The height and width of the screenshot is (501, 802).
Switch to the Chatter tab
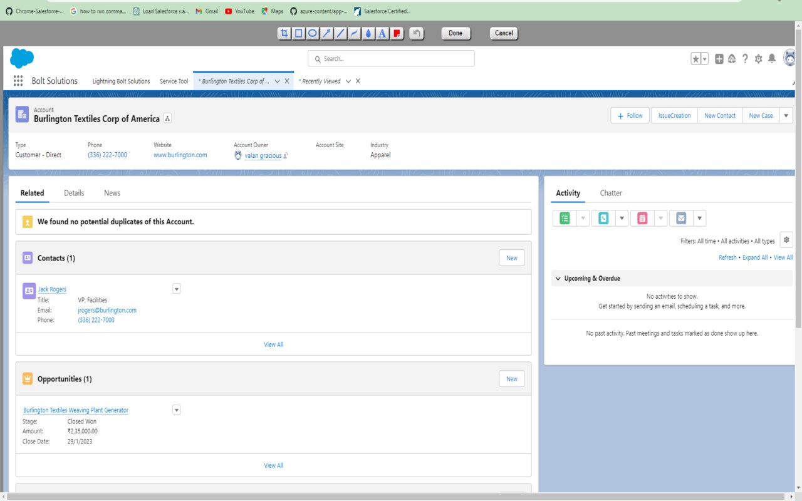[611, 193]
